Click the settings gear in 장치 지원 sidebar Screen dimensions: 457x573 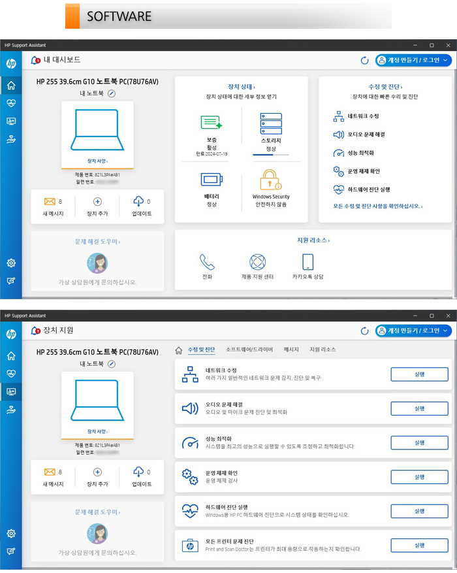click(x=11, y=533)
